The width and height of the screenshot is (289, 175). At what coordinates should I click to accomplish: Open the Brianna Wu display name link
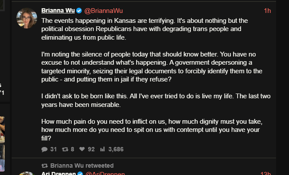[58, 11]
